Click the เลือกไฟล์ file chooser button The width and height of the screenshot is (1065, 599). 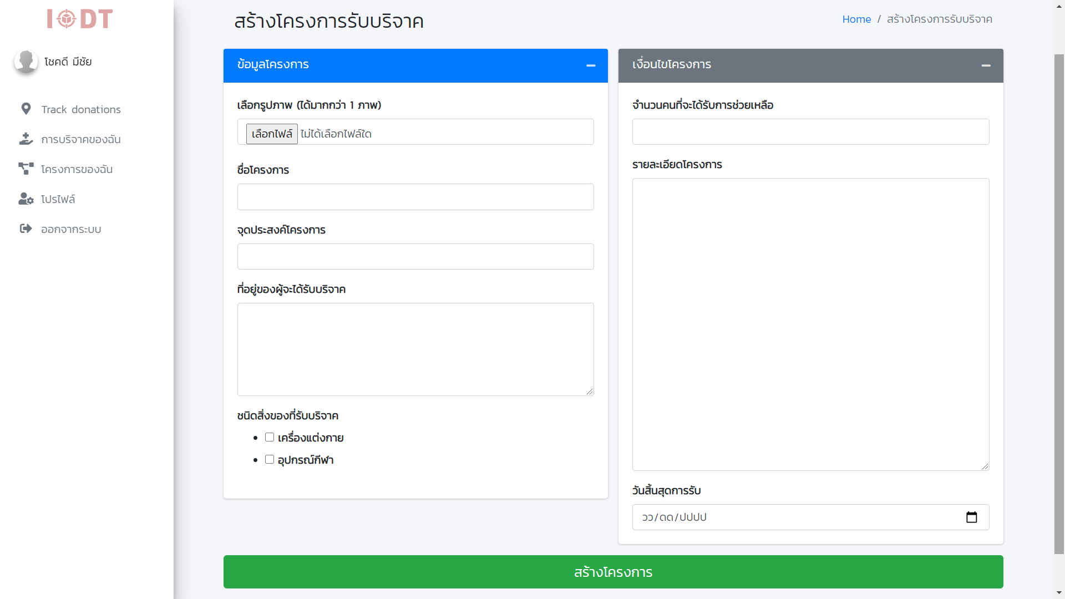272,134
